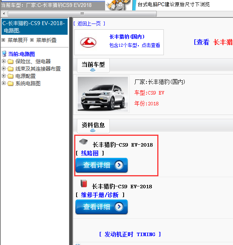Click the red 年份:2018 text
Screen dimensions: 233x245
(x=146, y=103)
